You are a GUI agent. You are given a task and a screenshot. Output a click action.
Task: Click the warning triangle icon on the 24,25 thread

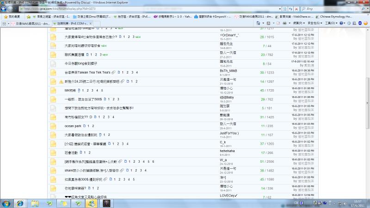coord(61,82)
